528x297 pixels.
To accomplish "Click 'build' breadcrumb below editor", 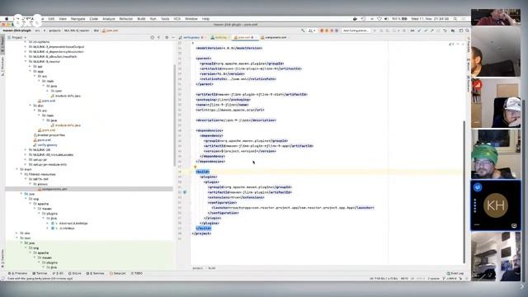I will [212, 268].
